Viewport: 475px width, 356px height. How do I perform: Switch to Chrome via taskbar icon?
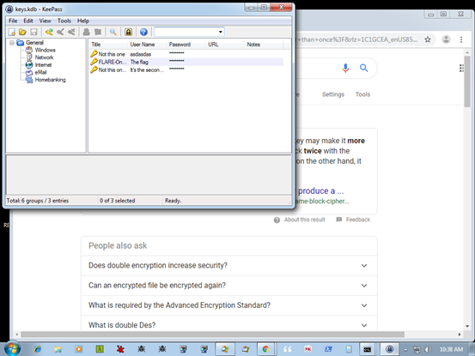[265, 349]
